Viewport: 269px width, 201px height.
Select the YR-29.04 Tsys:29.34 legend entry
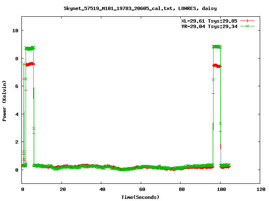click(209, 26)
